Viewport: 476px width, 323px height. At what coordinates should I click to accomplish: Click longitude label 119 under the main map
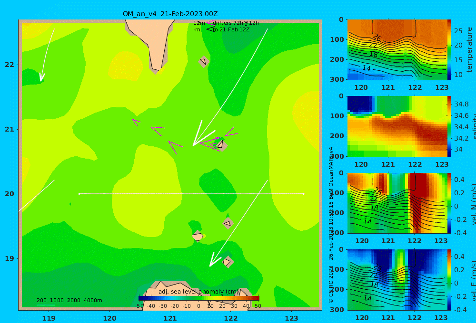click(x=49, y=318)
